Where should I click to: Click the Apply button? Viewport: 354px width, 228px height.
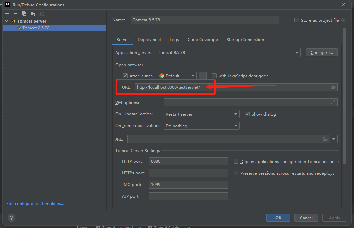coord(334,218)
